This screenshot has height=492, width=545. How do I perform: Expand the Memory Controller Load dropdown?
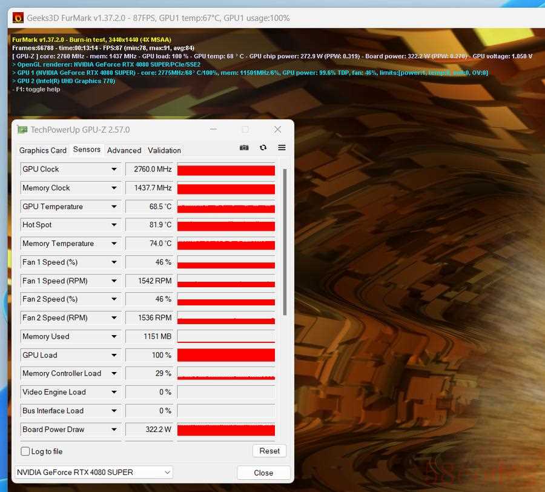(x=114, y=373)
